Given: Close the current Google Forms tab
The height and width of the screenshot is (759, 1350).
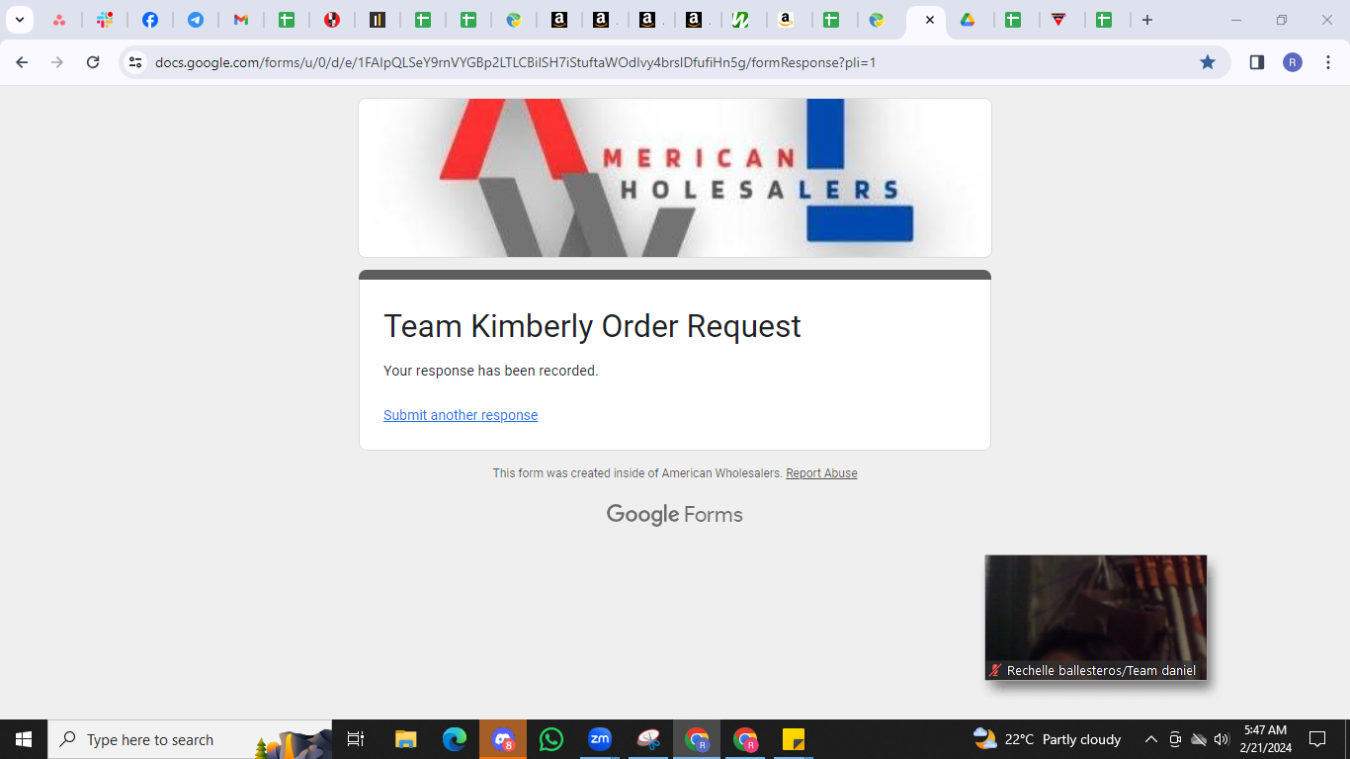Looking at the screenshot, I should click(x=929, y=20).
